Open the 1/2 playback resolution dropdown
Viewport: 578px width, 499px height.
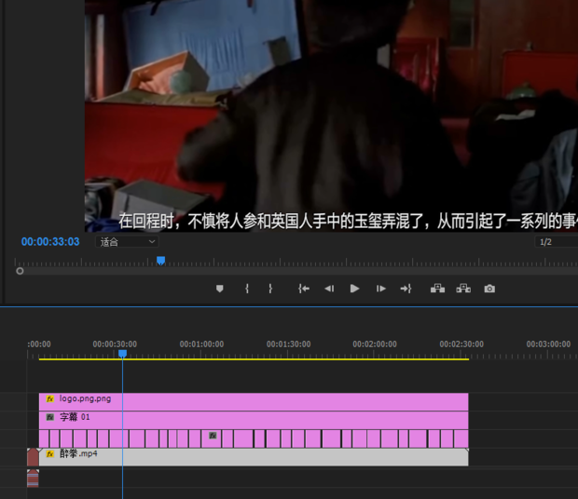tap(556, 242)
